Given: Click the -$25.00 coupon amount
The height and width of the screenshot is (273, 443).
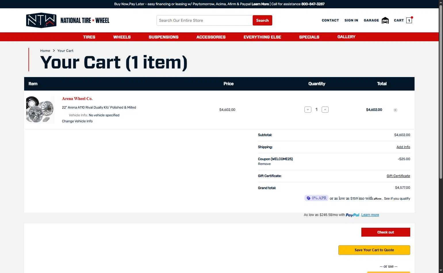Looking at the screenshot, I should pyautogui.click(x=404, y=159).
